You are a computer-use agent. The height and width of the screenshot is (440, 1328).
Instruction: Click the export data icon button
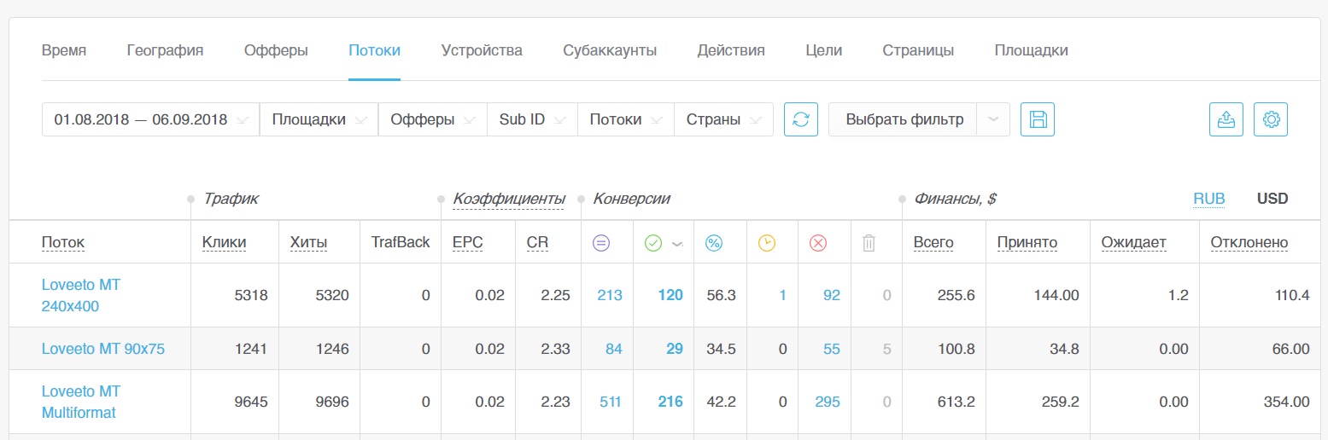(x=1226, y=119)
